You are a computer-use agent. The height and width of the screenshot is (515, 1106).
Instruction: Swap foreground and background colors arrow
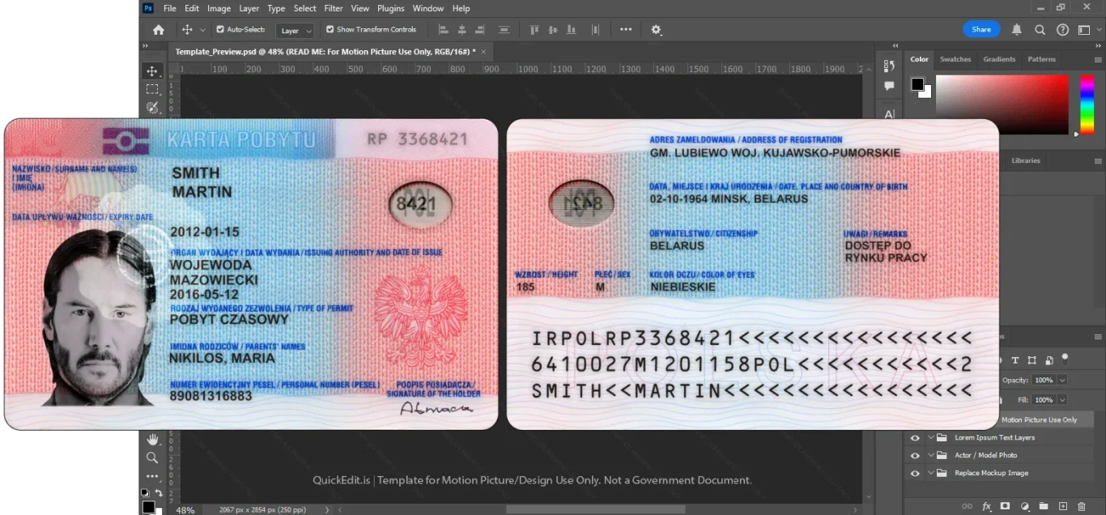(x=159, y=492)
